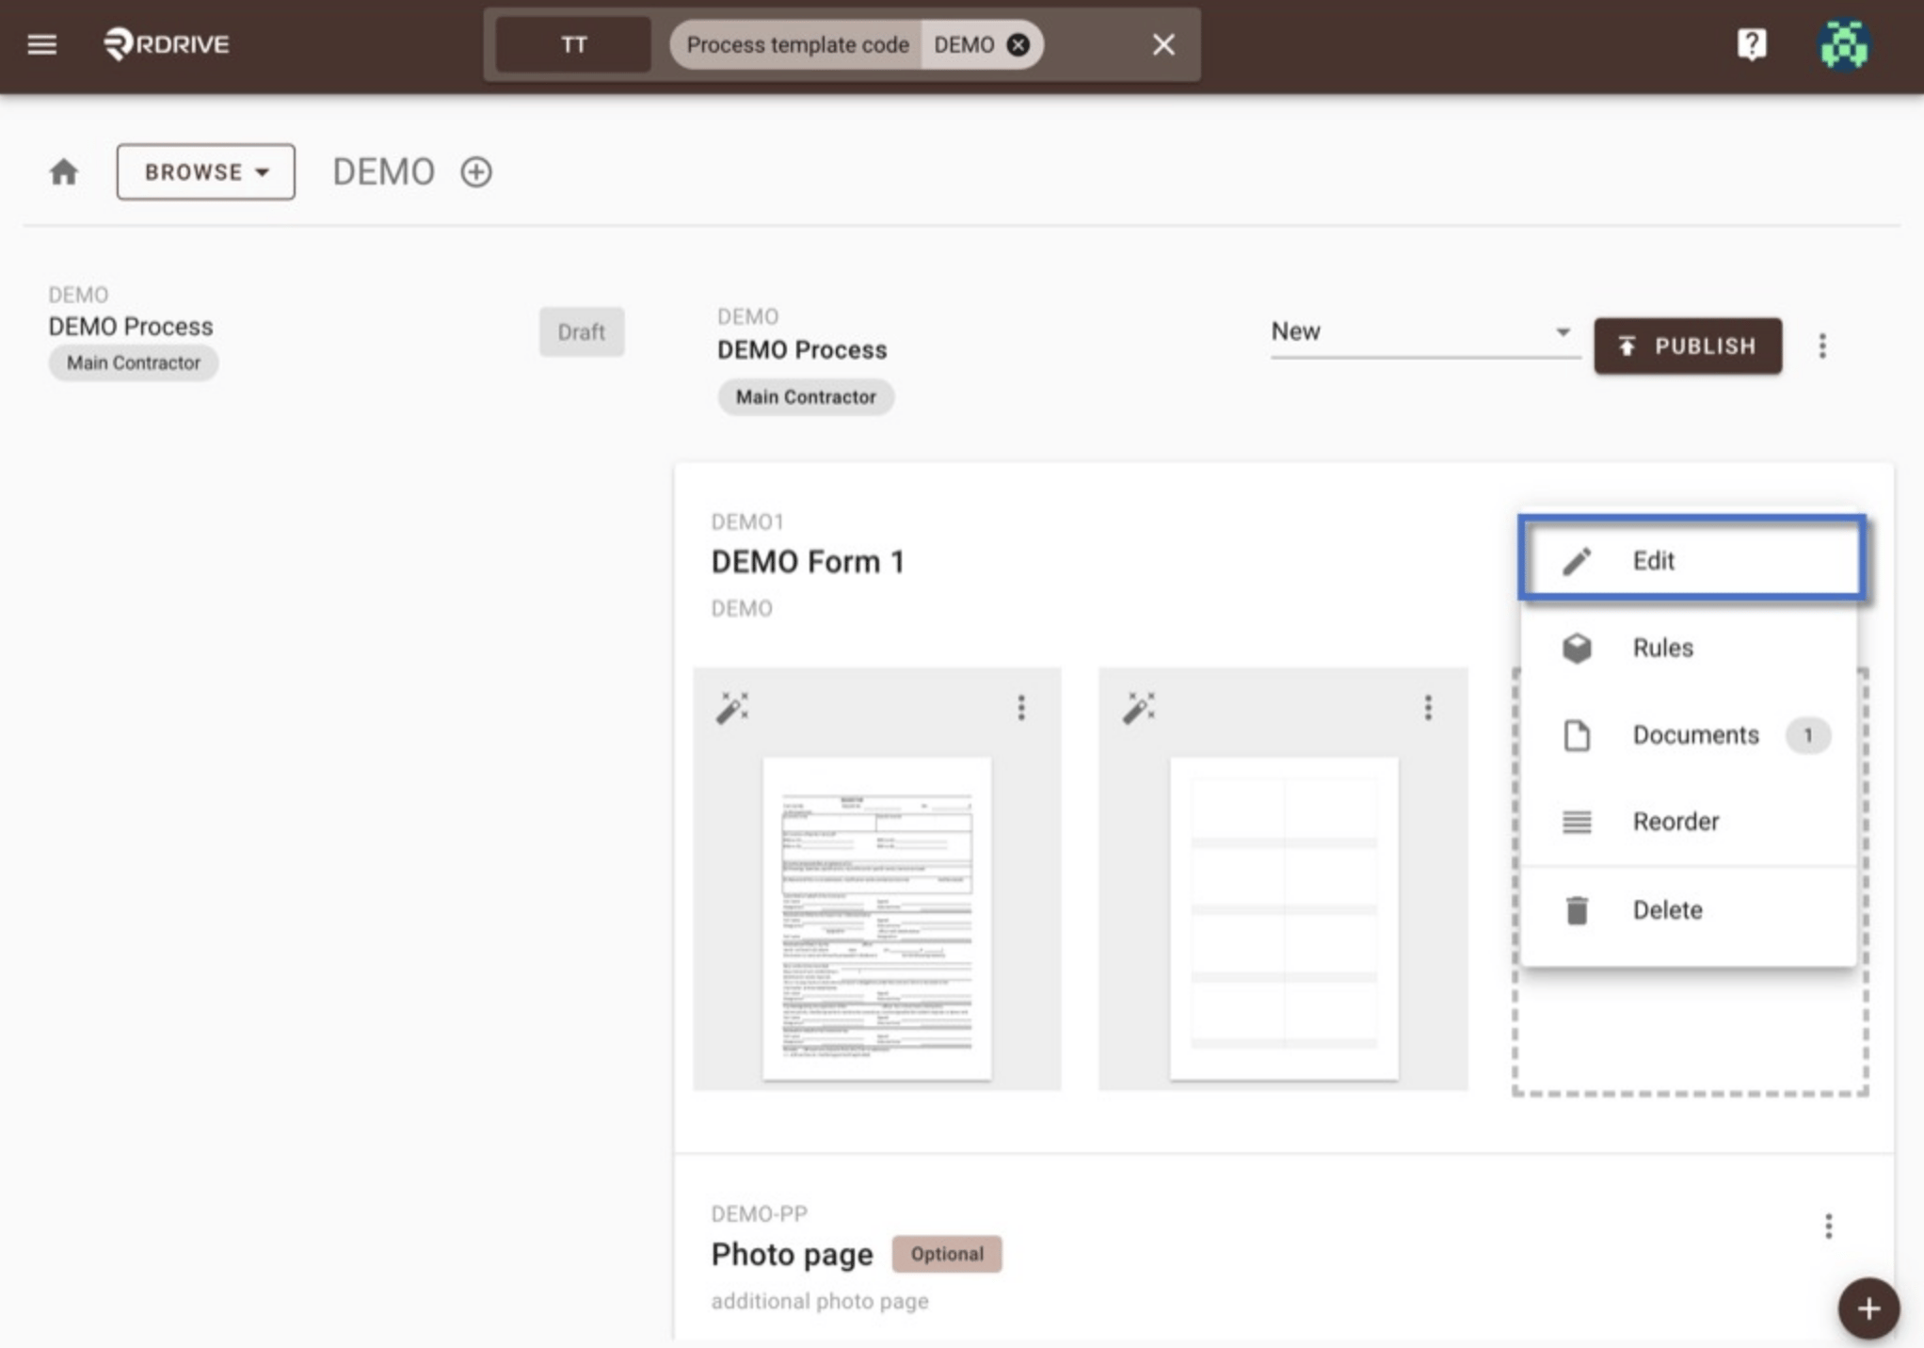Select DEMO Process in left list
The width and height of the screenshot is (1924, 1348).
point(131,327)
